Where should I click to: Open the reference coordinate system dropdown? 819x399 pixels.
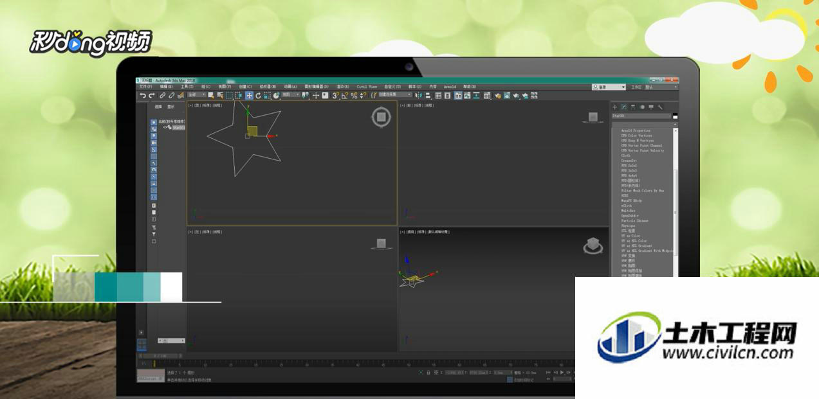pyautogui.click(x=291, y=95)
